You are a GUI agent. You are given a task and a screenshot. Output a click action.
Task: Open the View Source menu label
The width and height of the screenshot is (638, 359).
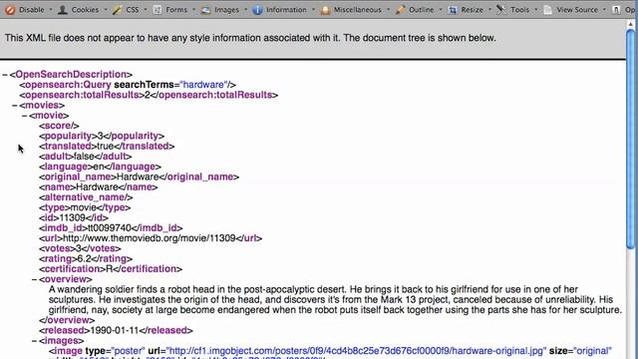point(577,9)
